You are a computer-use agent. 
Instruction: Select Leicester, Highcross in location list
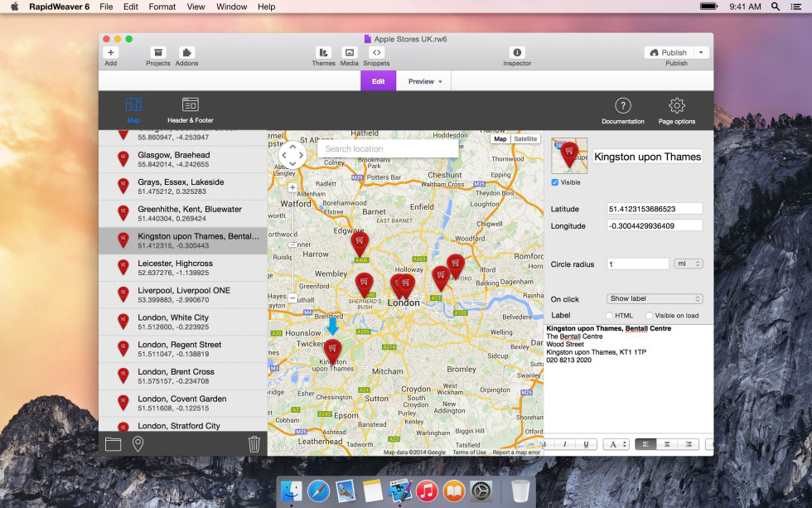tap(183, 268)
